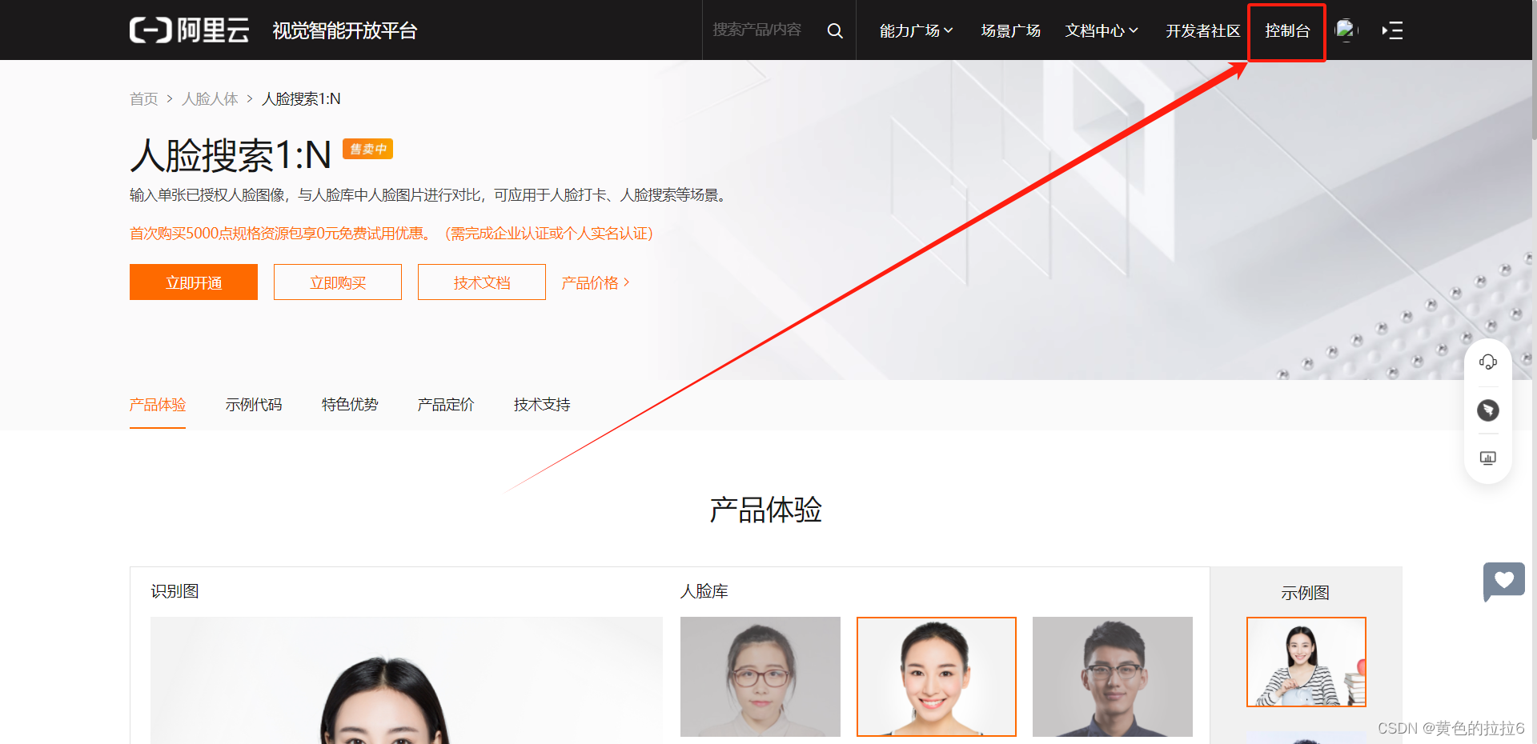
Task: Open the 产品价格 link
Action: 596,282
